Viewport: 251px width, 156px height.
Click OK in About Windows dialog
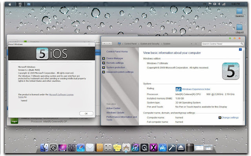click(86, 113)
